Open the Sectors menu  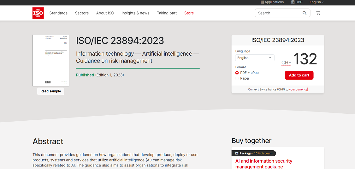point(82,13)
